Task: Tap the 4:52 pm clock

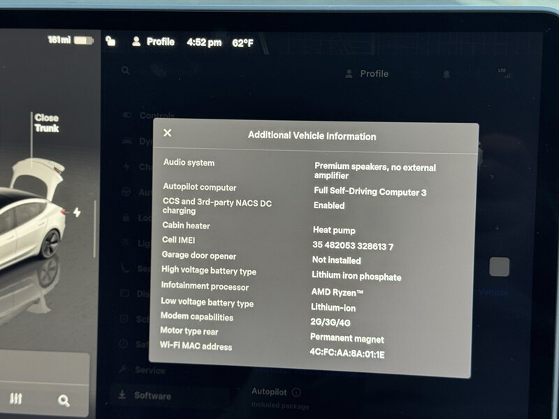Action: [203, 43]
